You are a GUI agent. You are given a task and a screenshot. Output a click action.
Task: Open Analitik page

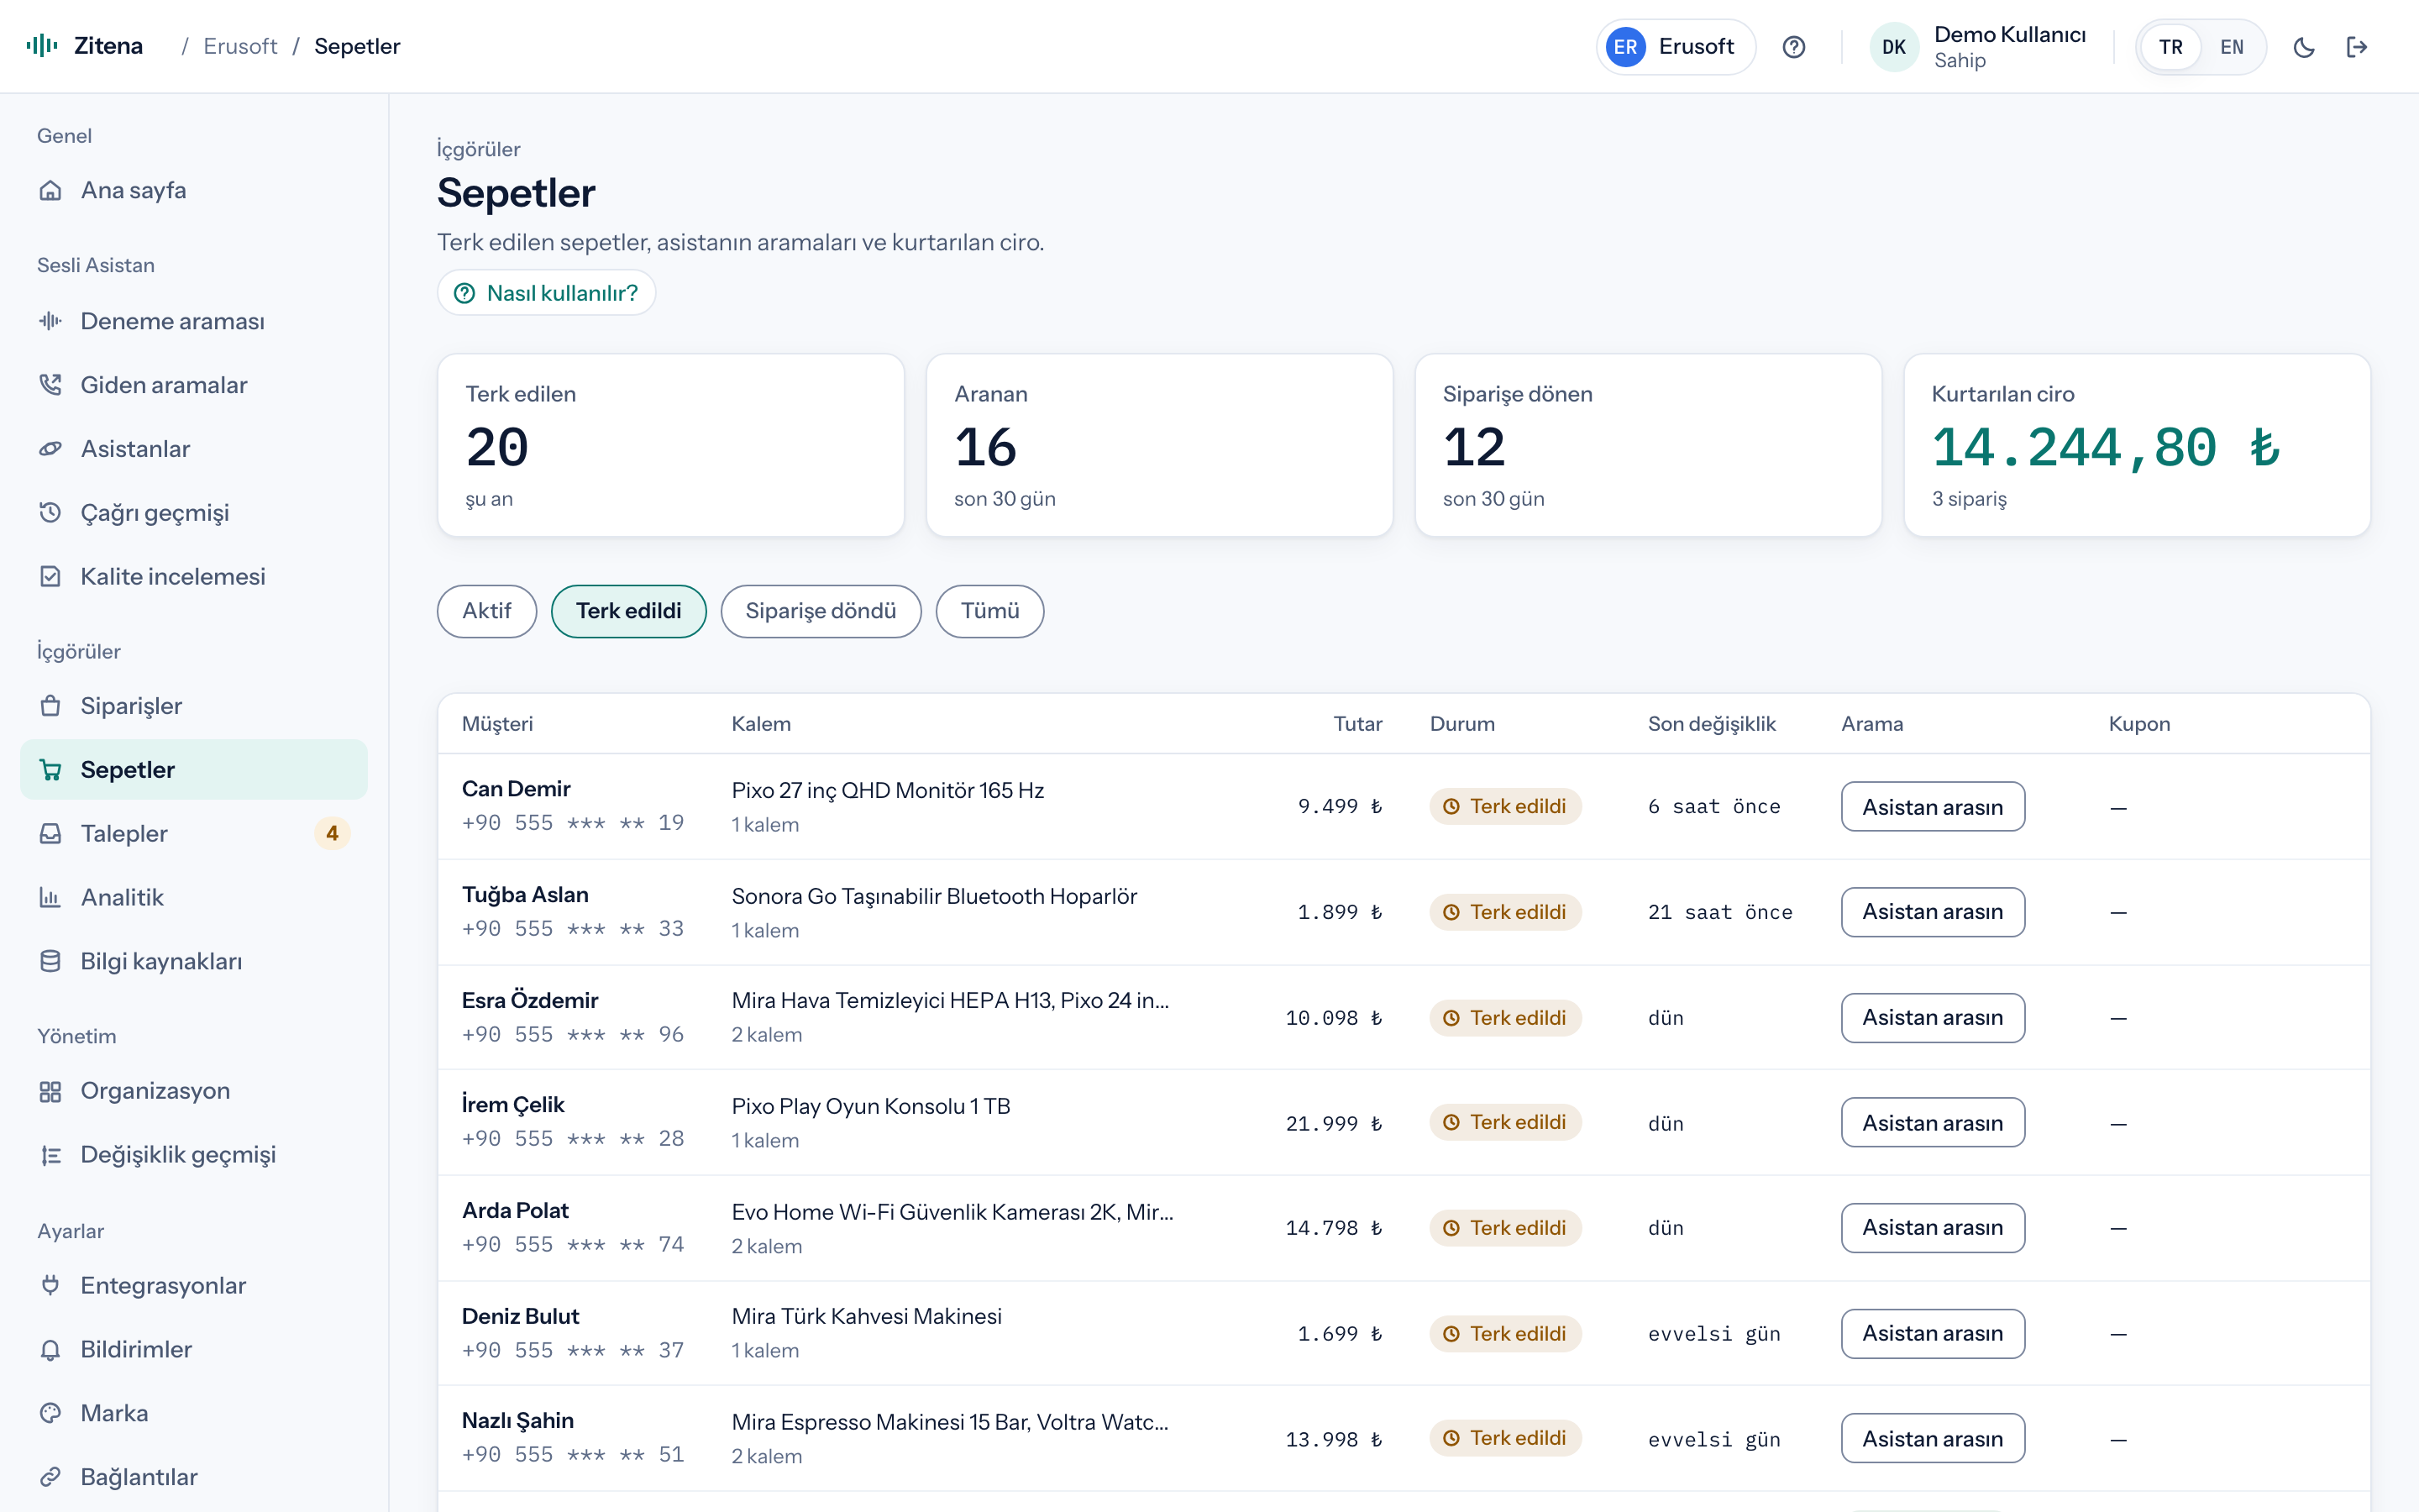193,898
